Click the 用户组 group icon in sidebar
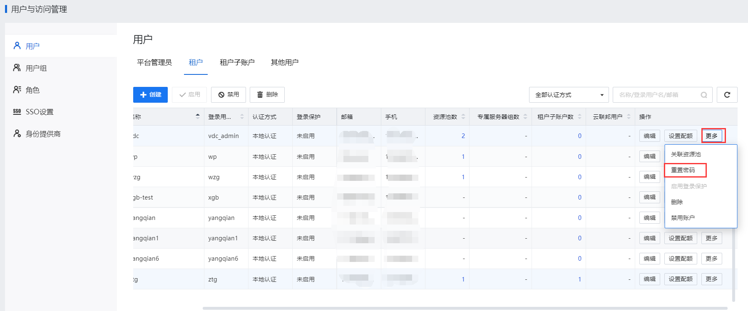This screenshot has height=311, width=748. tap(17, 68)
